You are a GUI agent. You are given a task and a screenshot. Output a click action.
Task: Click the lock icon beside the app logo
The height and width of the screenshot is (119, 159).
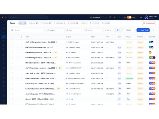coord(6,17)
